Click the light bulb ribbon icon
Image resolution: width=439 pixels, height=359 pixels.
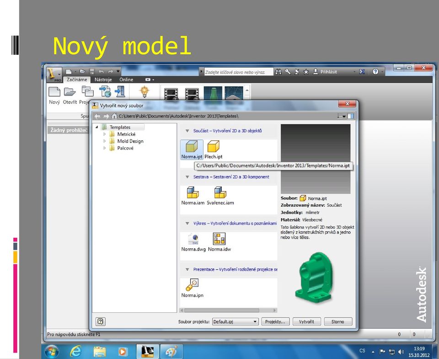click(144, 91)
